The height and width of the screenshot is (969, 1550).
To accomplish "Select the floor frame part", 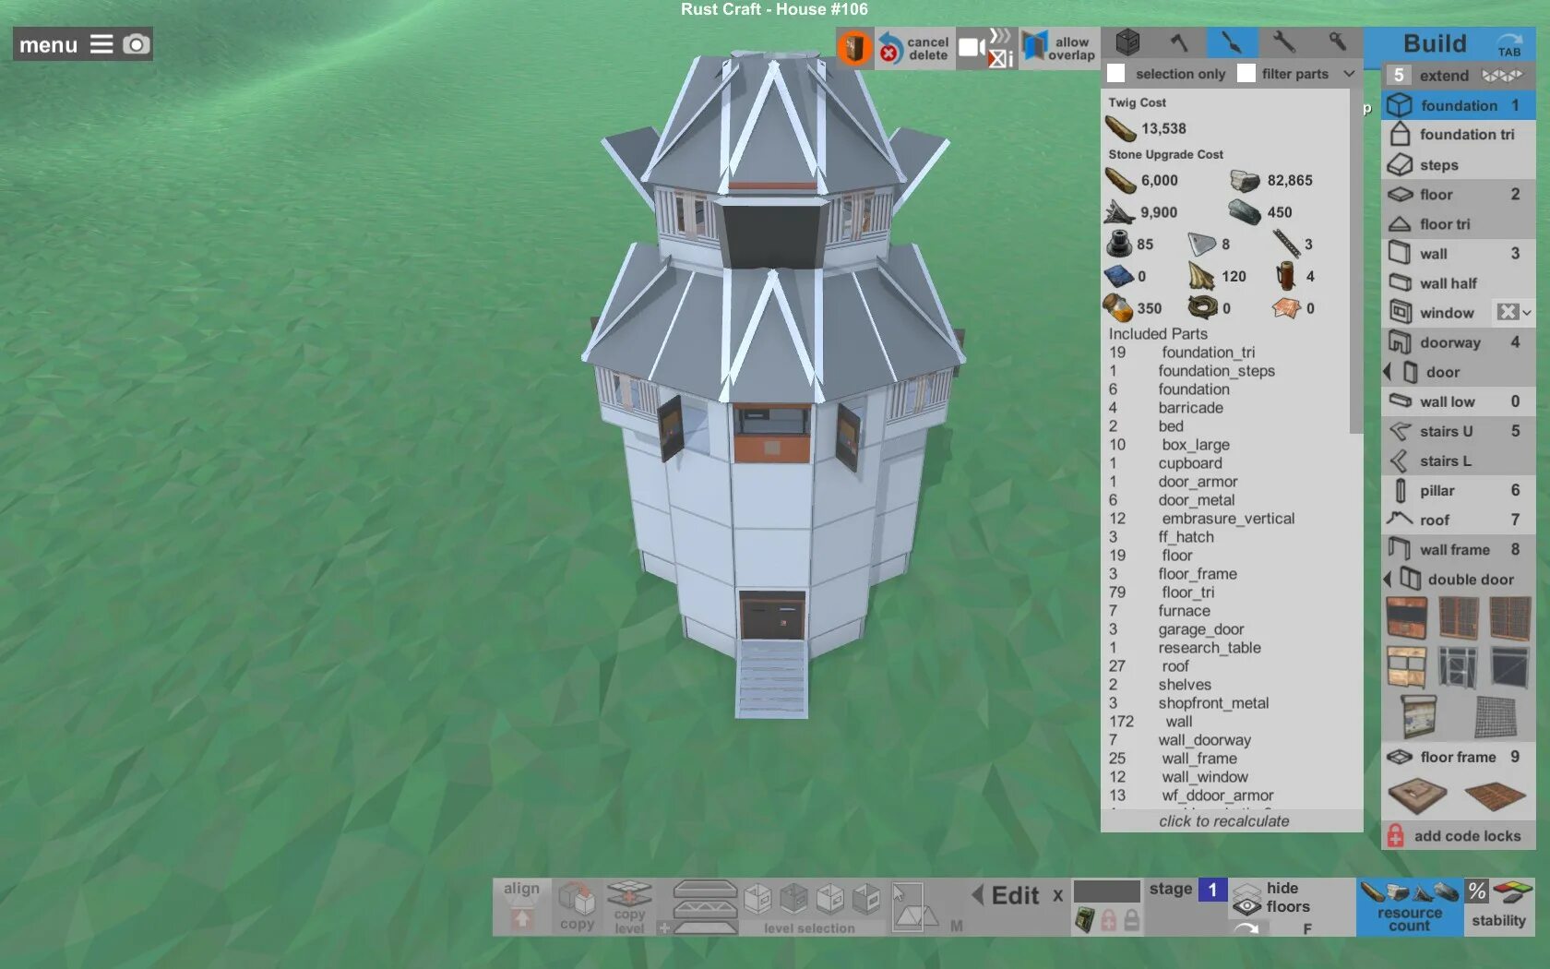I will [x=1459, y=757].
